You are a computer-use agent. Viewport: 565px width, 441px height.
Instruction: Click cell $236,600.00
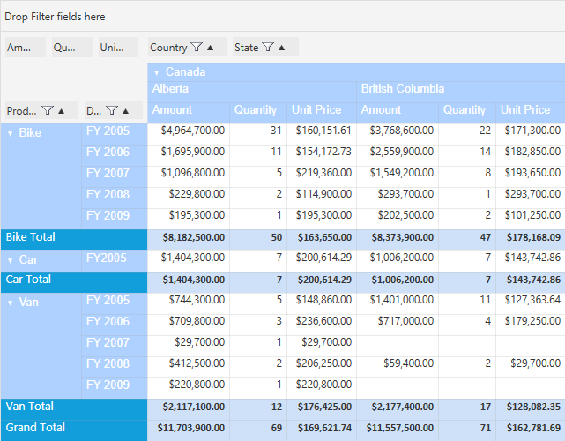(x=322, y=325)
